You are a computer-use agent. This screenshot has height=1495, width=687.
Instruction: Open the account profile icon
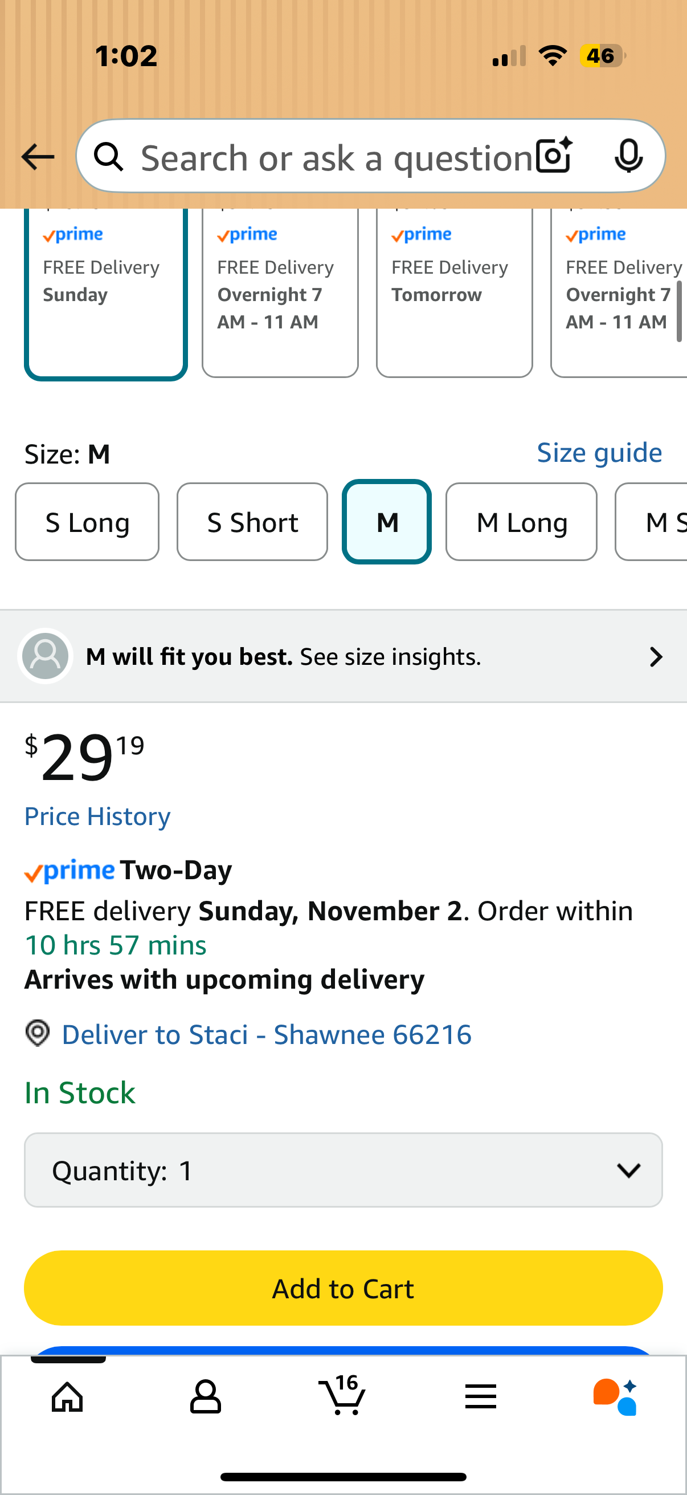(205, 1396)
